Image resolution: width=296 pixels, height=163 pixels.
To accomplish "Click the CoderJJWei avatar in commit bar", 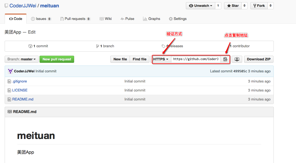I will pos(10,71).
